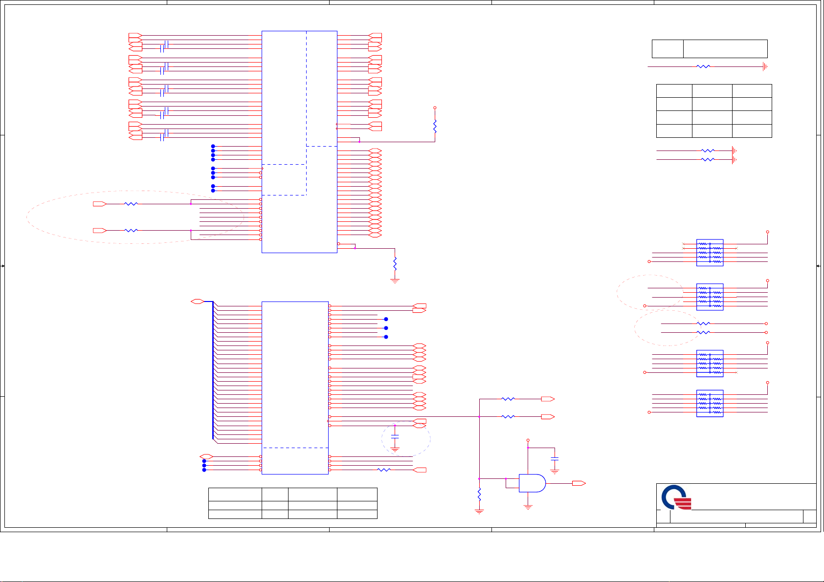Select the decoupling capacitor above the AND gate
Viewport: 824px width, 582px height.
point(555,459)
